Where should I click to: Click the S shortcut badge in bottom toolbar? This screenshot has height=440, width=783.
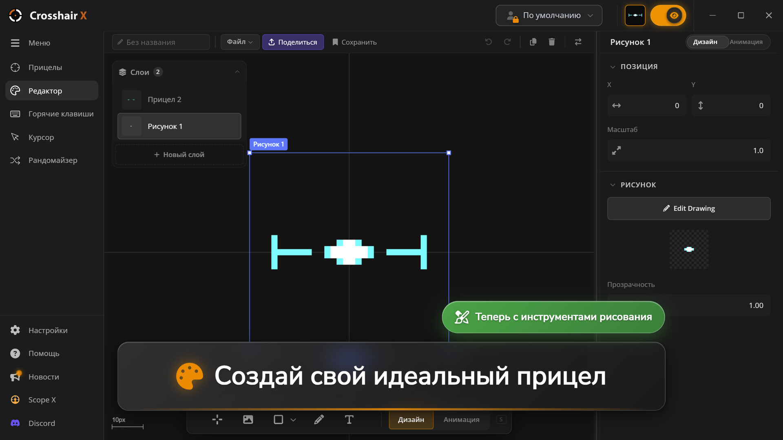[501, 420]
